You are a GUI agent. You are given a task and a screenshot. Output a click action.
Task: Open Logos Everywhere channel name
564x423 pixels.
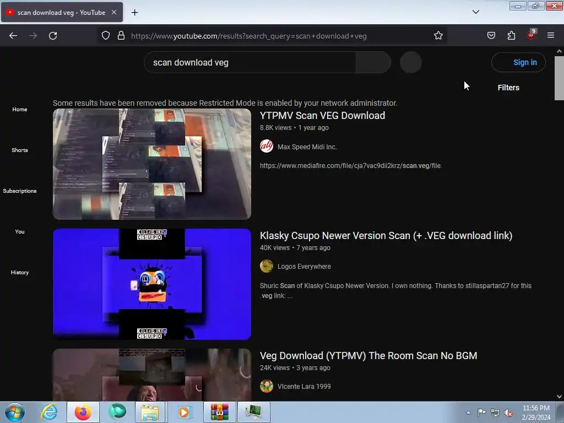[304, 267]
